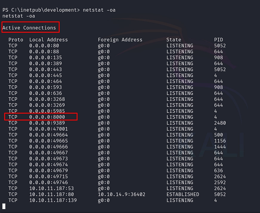Select local address 0.0.0.0:49666

[x=48, y=147]
